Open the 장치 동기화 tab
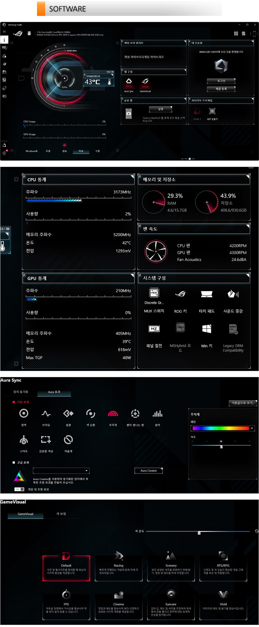 tap(21, 392)
